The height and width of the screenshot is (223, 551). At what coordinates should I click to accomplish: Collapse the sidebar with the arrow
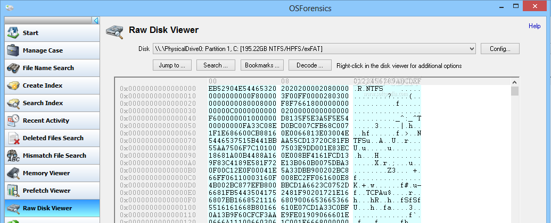coord(96,21)
